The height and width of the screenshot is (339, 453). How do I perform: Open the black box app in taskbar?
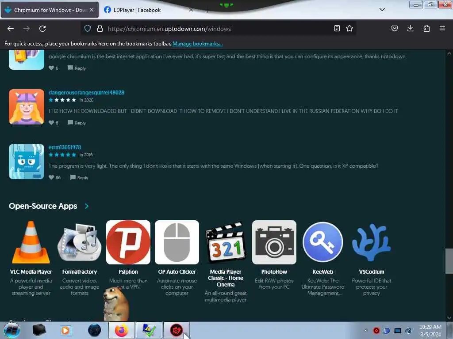[39, 330]
